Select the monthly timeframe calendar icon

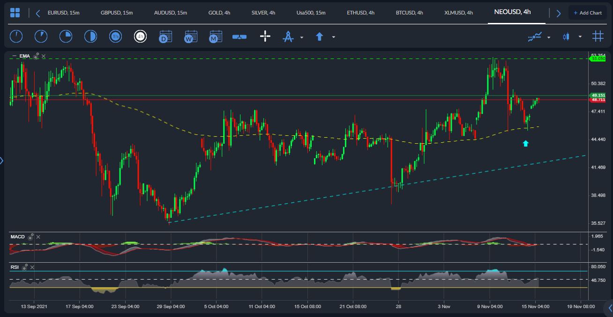pos(216,37)
